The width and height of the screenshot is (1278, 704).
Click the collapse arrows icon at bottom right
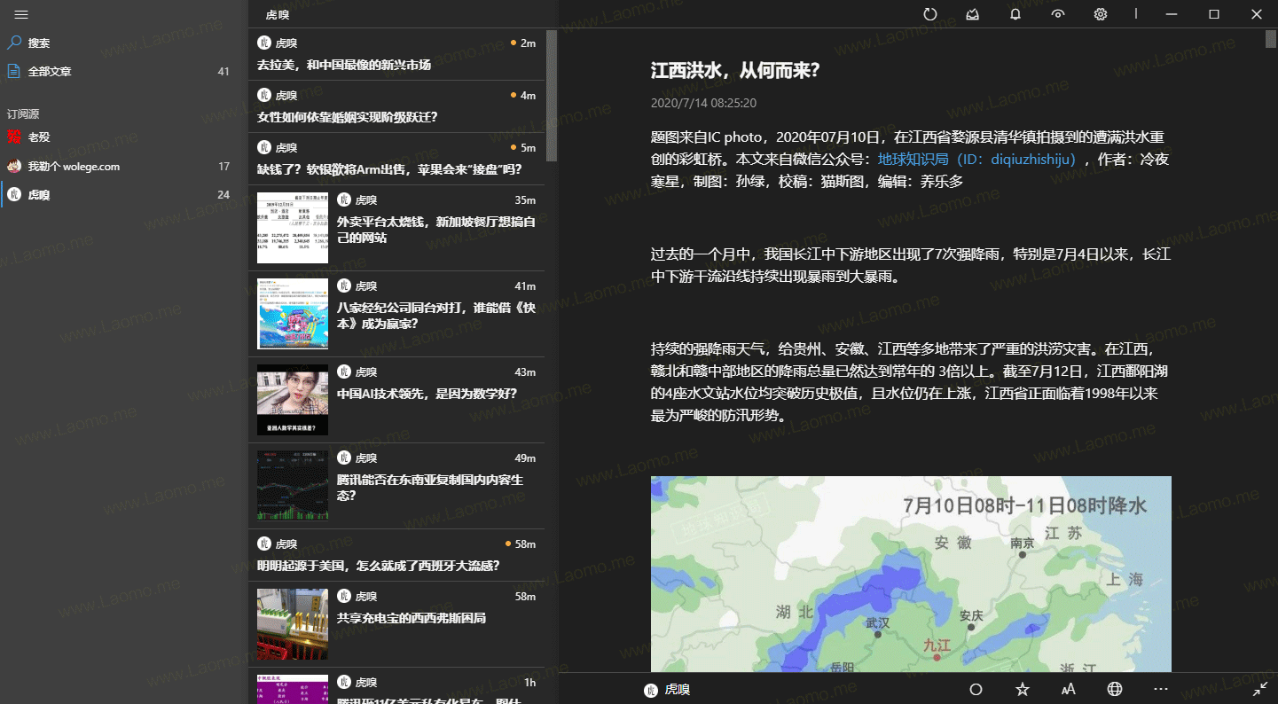pyautogui.click(x=1260, y=689)
